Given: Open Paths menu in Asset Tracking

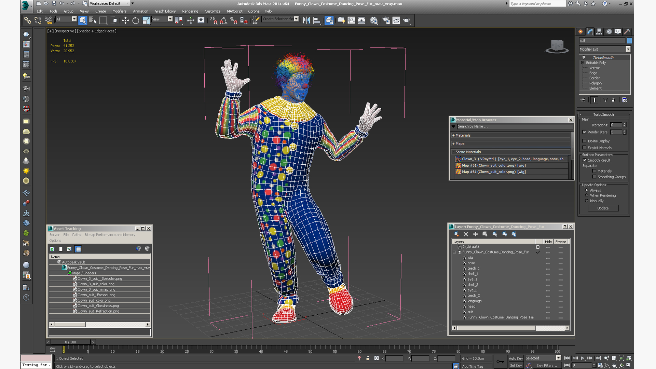Looking at the screenshot, I should pyautogui.click(x=77, y=235).
